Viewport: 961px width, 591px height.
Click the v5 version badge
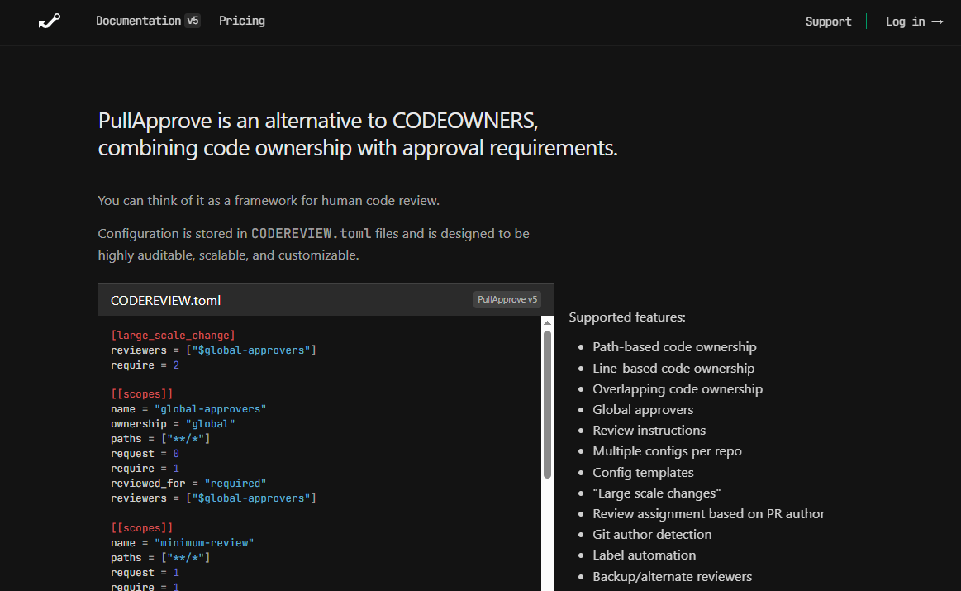coord(193,21)
